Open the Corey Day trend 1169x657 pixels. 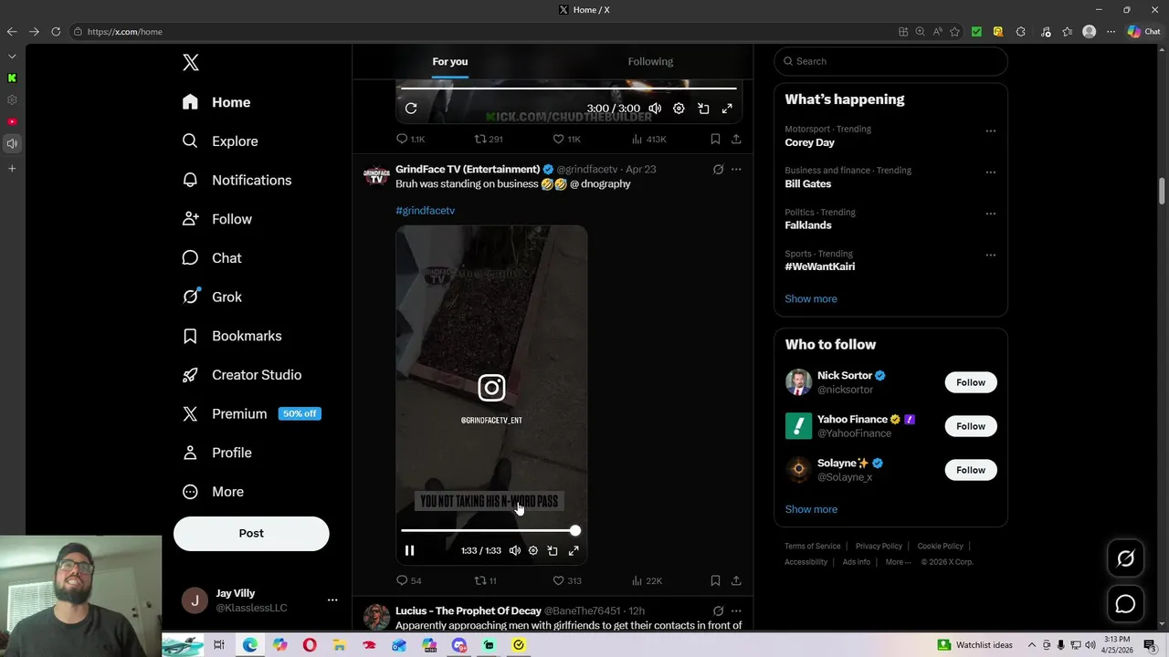tap(809, 142)
